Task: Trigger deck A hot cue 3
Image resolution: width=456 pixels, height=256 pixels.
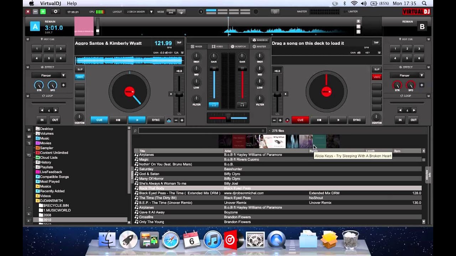Action: tap(61, 49)
